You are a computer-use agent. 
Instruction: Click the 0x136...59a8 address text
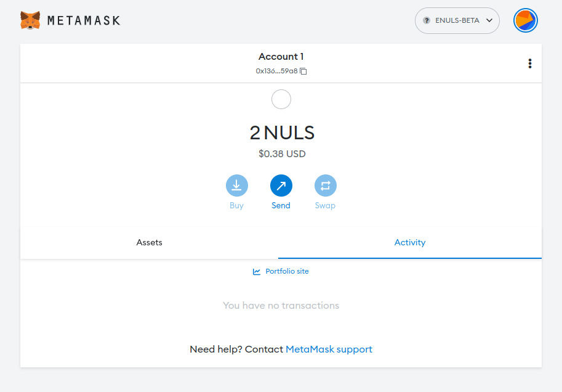click(x=276, y=71)
